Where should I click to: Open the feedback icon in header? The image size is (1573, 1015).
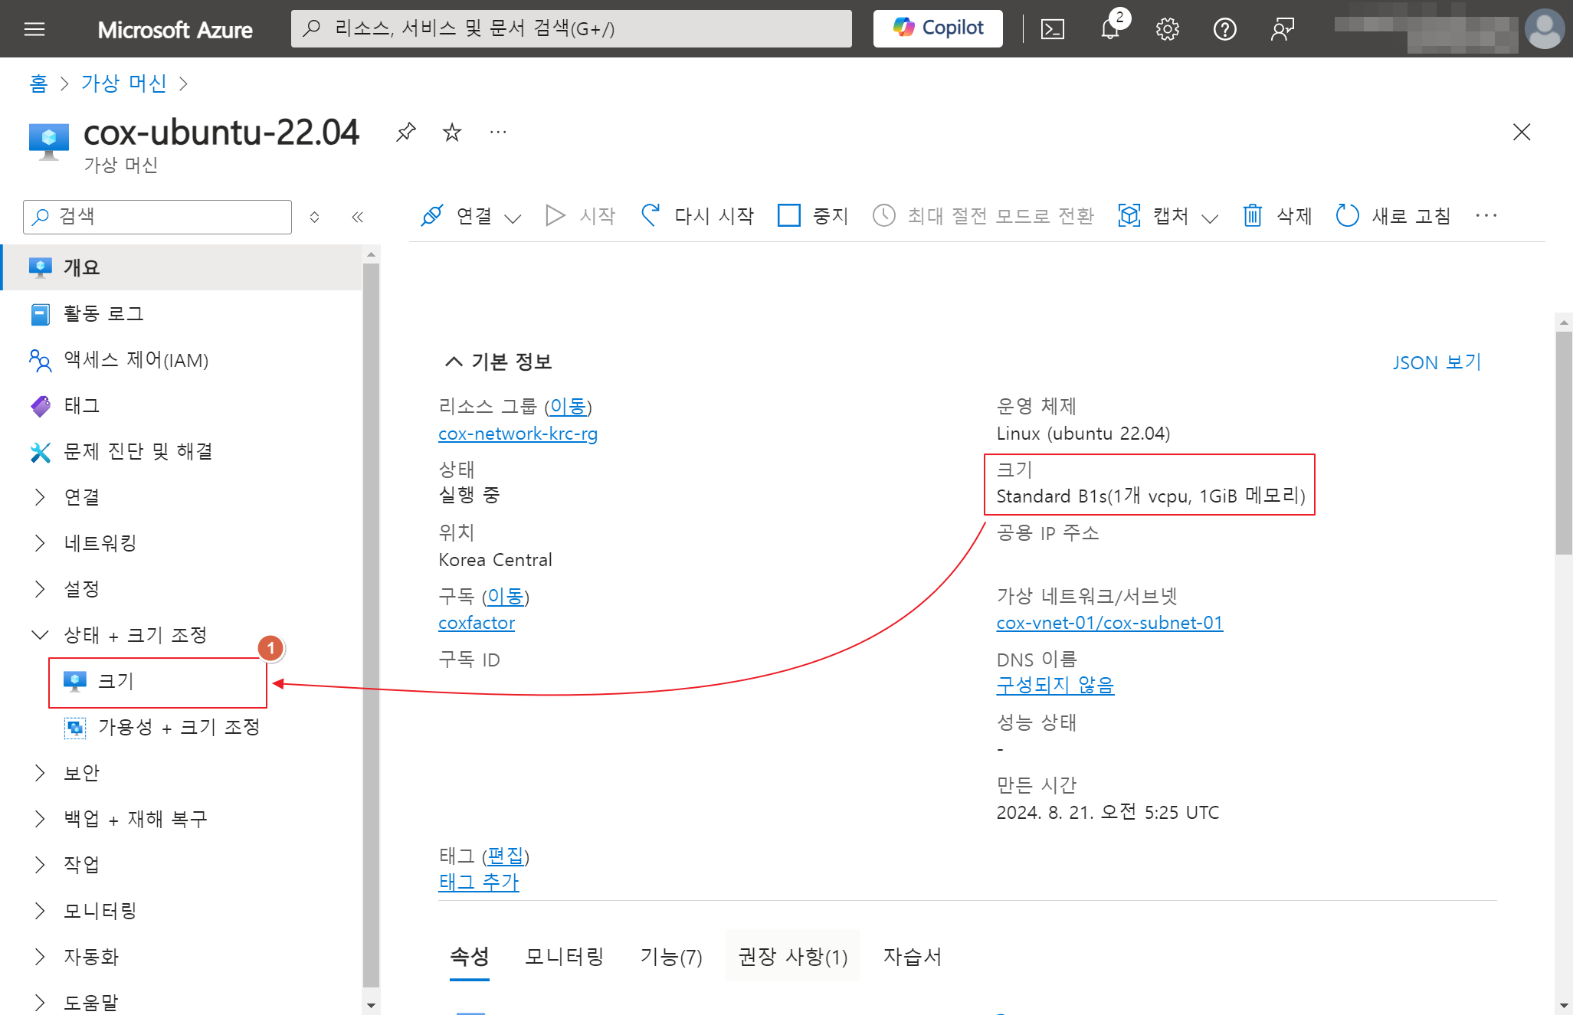click(x=1282, y=29)
